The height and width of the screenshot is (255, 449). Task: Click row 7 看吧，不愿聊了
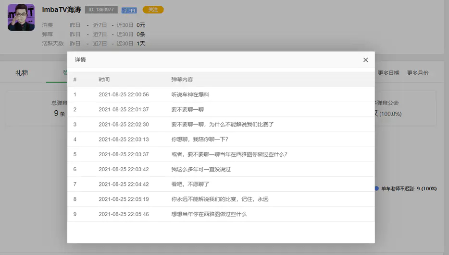click(190, 184)
